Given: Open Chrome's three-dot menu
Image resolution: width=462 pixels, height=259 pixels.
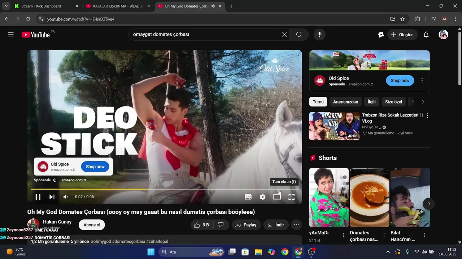Looking at the screenshot, I should pyautogui.click(x=455, y=19).
